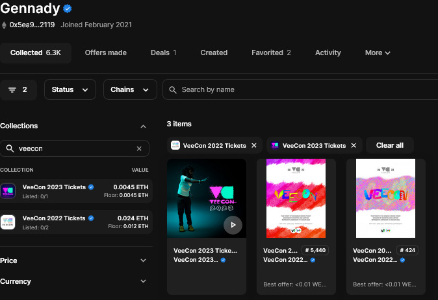Image resolution: width=438 pixels, height=300 pixels.
Task: Click the VeeCon 2023 Ticke... item title
Action: click(x=205, y=250)
